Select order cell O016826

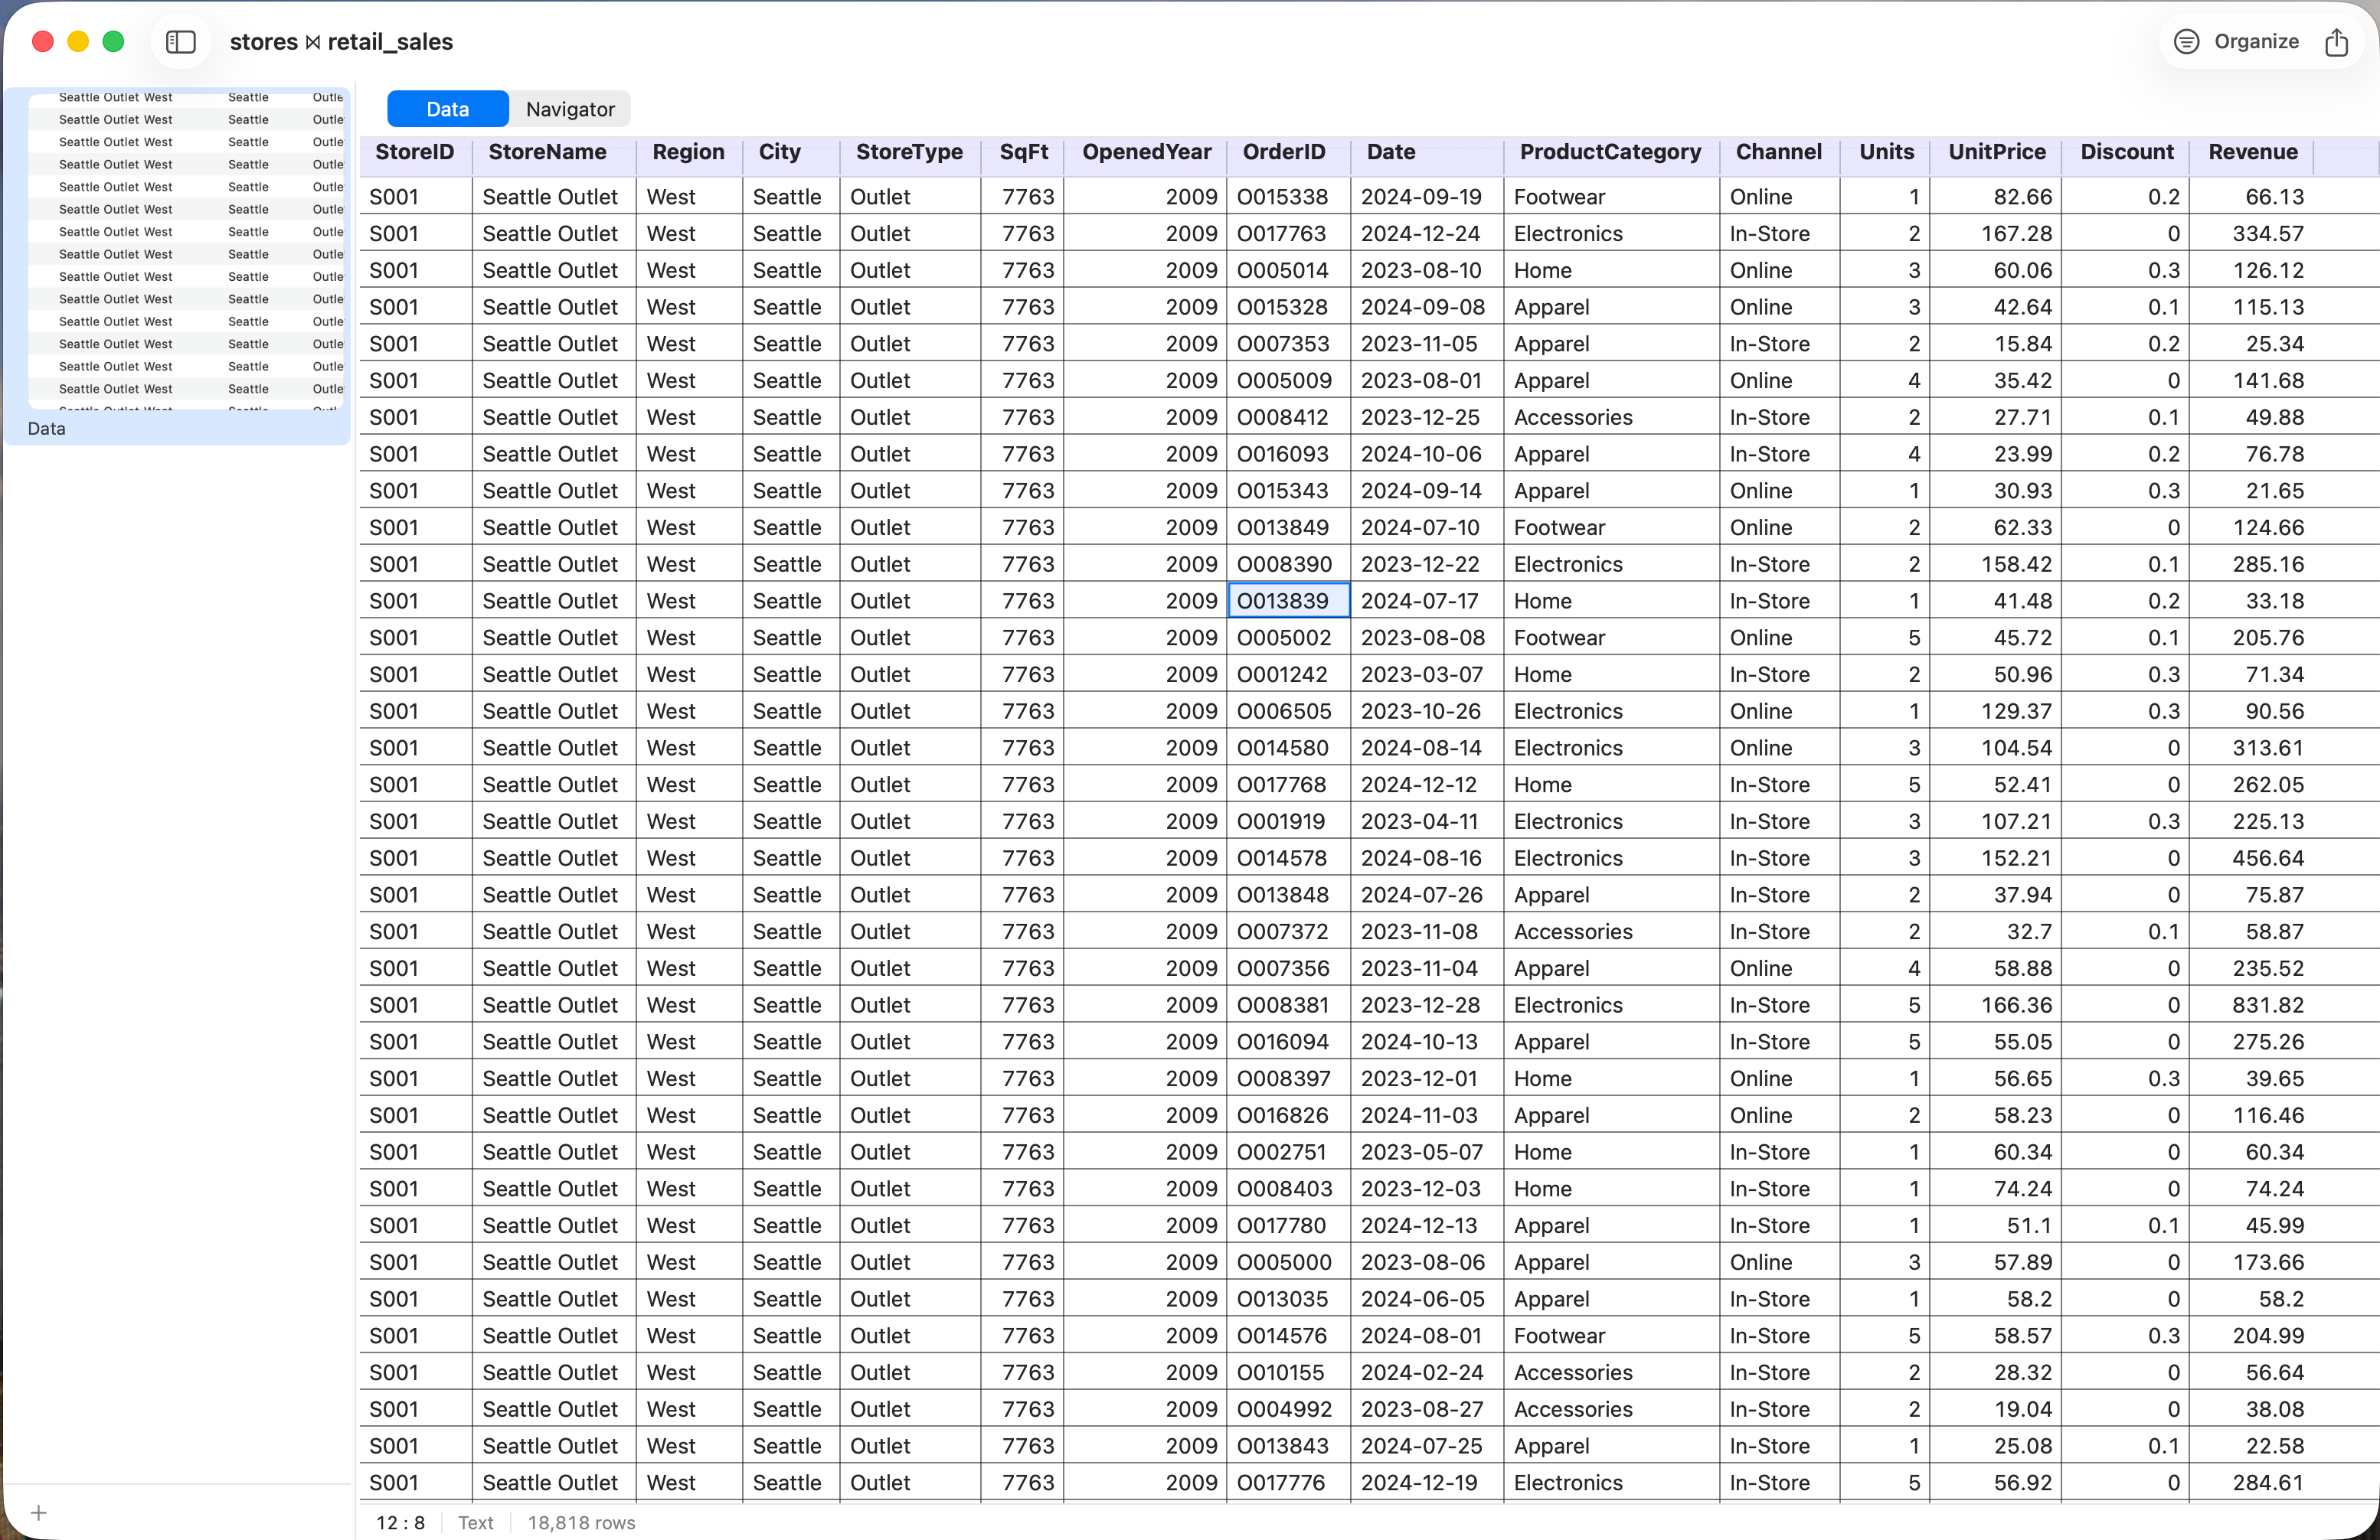tap(1288, 1115)
